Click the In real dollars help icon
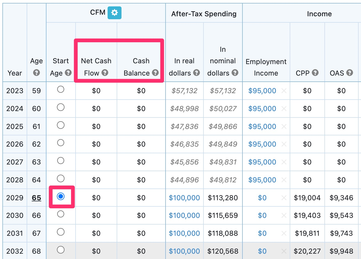This screenshot has height=259, width=361. tap(197, 73)
